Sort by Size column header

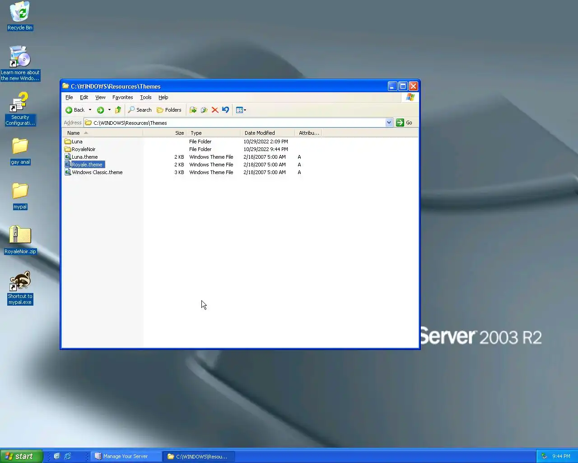pos(164,133)
